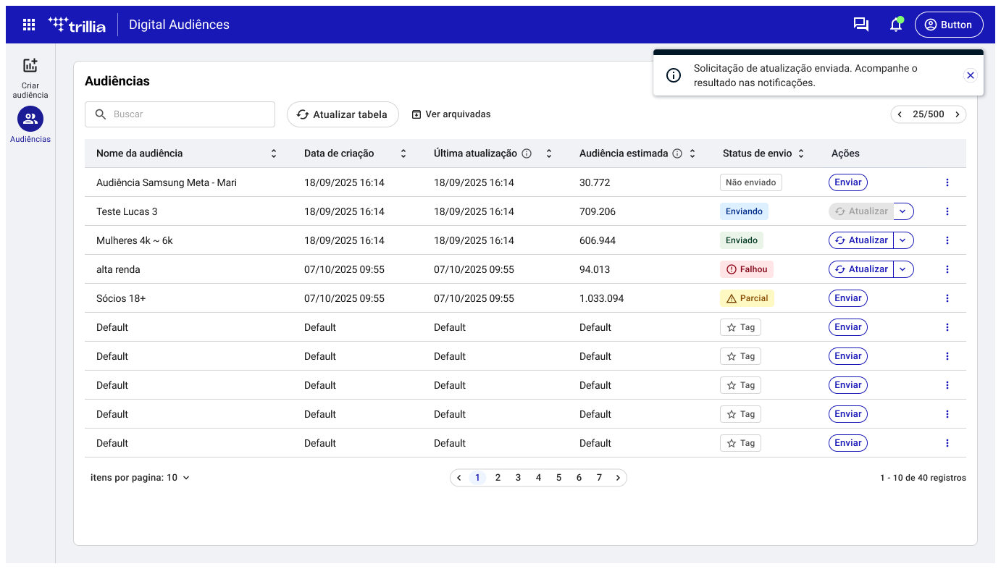The width and height of the screenshot is (1001, 569).
Task: Click the trillia logo
Action: 77,25
